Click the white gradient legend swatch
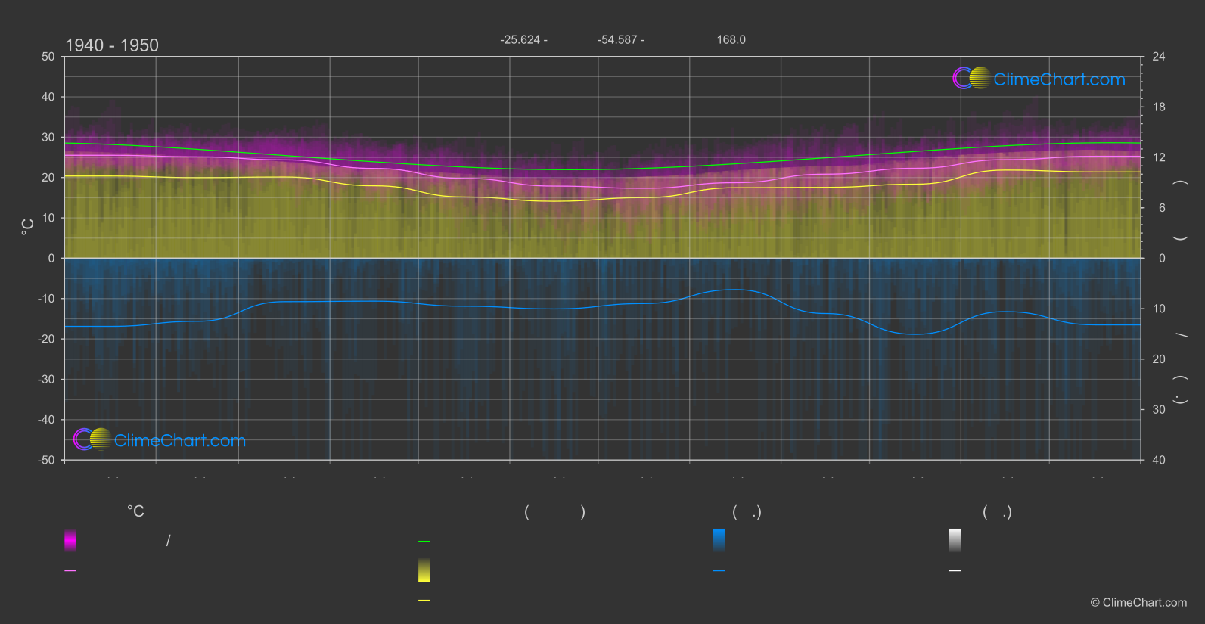This screenshot has height=624, width=1205. (x=955, y=540)
